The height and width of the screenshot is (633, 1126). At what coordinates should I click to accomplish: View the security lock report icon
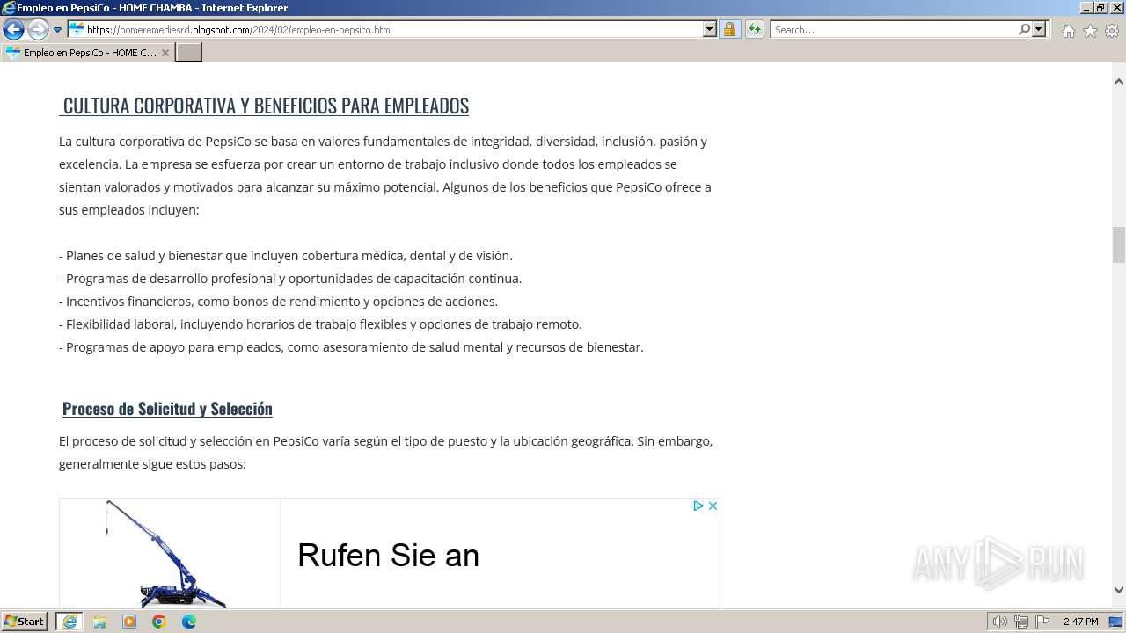729,30
